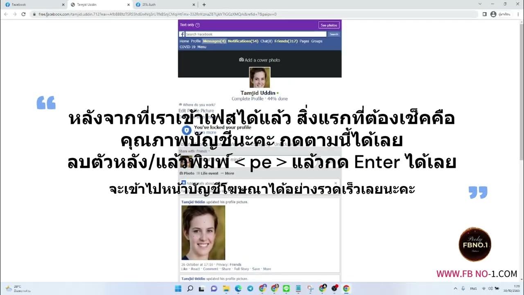
Task: Open Friends(317) link
Action: coord(286,41)
